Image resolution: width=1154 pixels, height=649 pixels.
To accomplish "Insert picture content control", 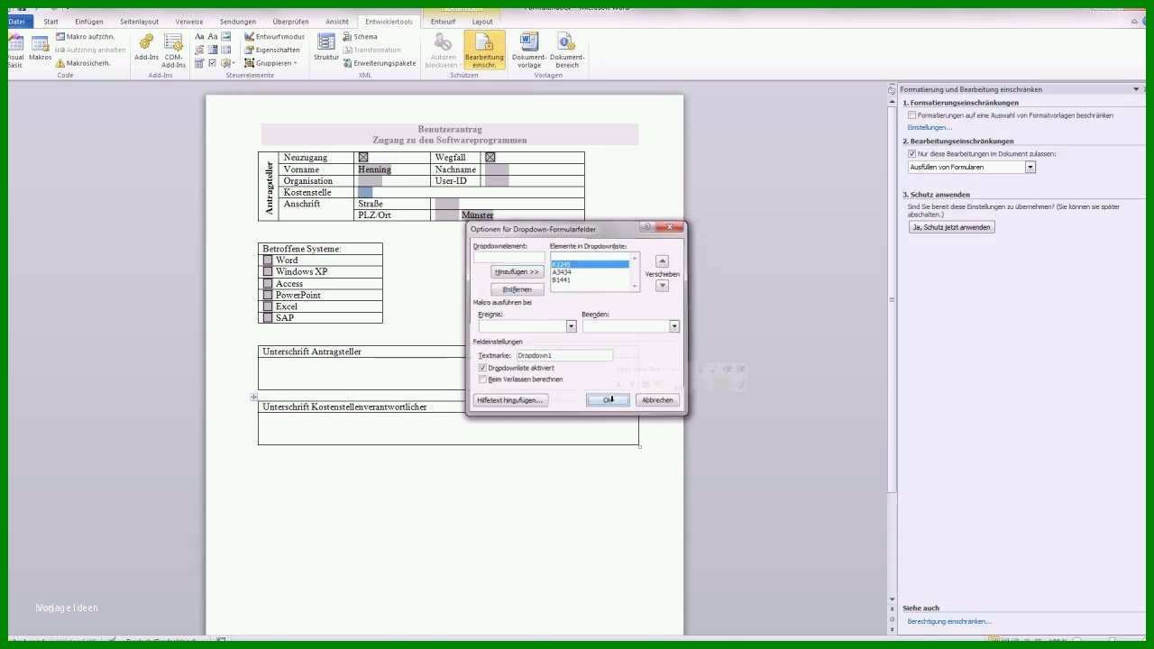I will click(225, 37).
